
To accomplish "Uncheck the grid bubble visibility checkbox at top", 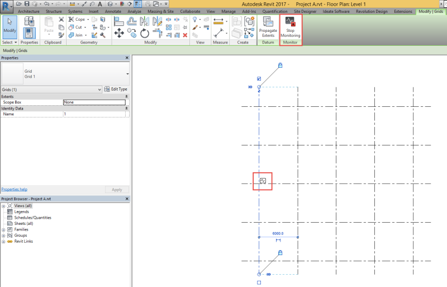I will (x=259, y=78).
